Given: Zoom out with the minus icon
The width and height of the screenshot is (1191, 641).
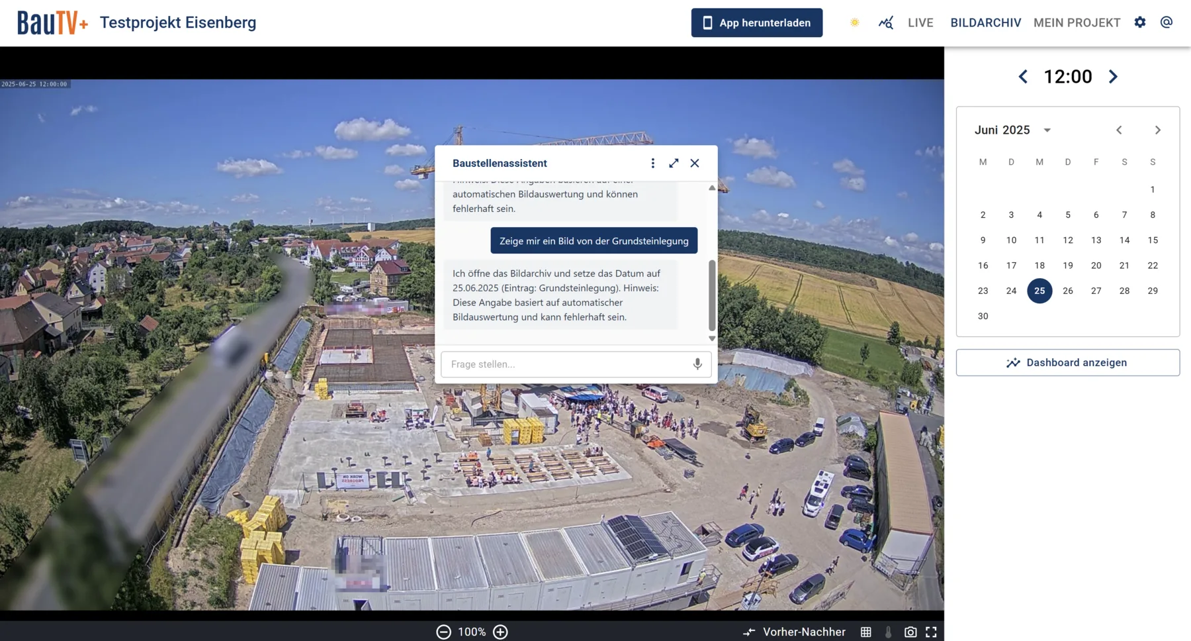Looking at the screenshot, I should (x=443, y=632).
